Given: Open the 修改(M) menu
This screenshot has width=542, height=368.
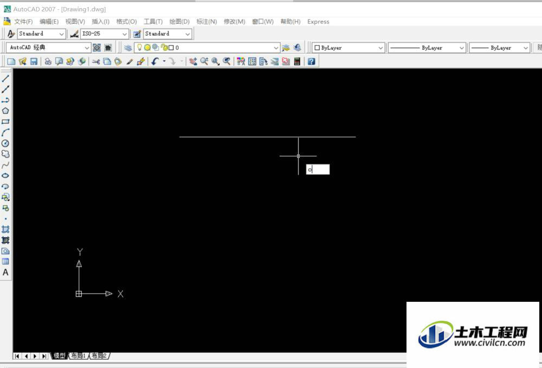Looking at the screenshot, I should coord(234,22).
